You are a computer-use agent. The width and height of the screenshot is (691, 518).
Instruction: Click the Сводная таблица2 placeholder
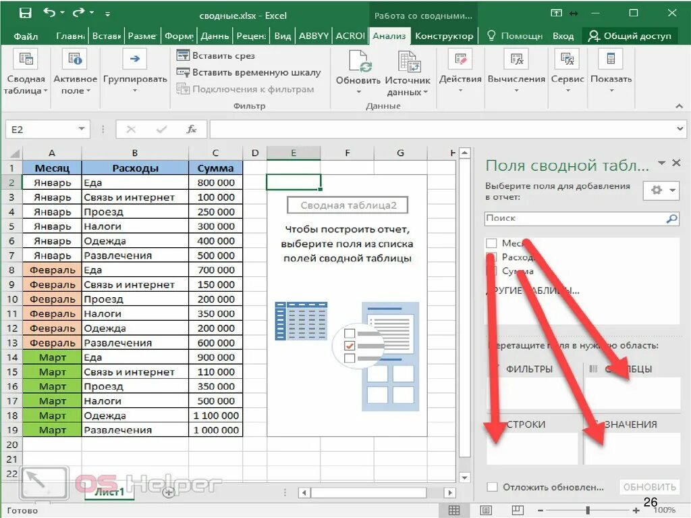tap(348, 205)
